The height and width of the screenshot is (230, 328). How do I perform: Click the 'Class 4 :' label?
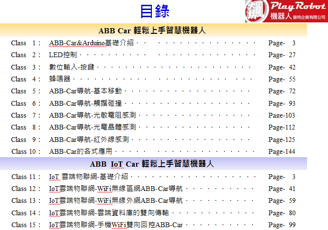coord(26,79)
